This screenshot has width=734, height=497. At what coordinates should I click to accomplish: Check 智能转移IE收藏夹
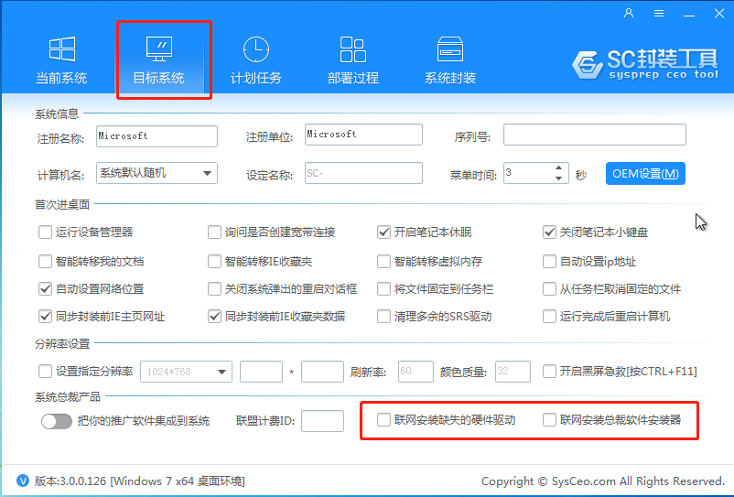tap(214, 261)
